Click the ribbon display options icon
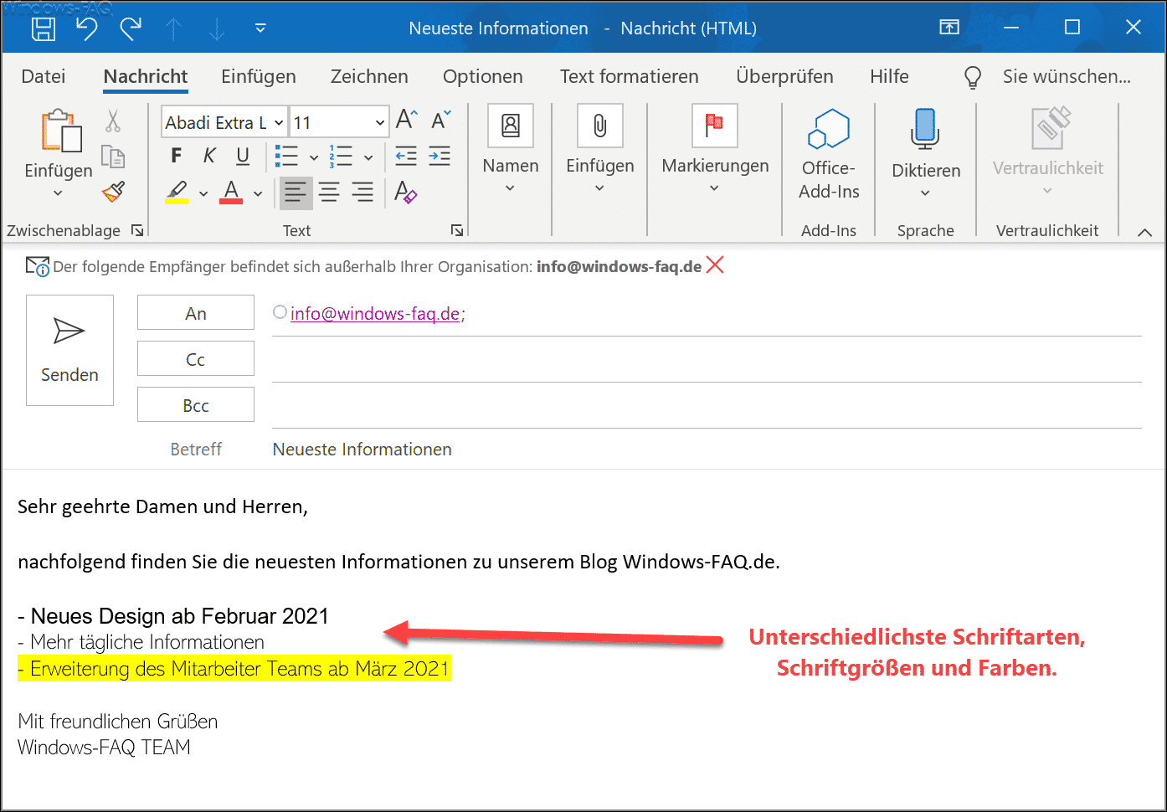The width and height of the screenshot is (1167, 812). (x=949, y=28)
